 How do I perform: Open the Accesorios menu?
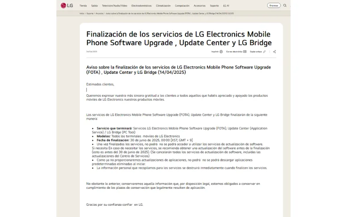(x=200, y=6)
